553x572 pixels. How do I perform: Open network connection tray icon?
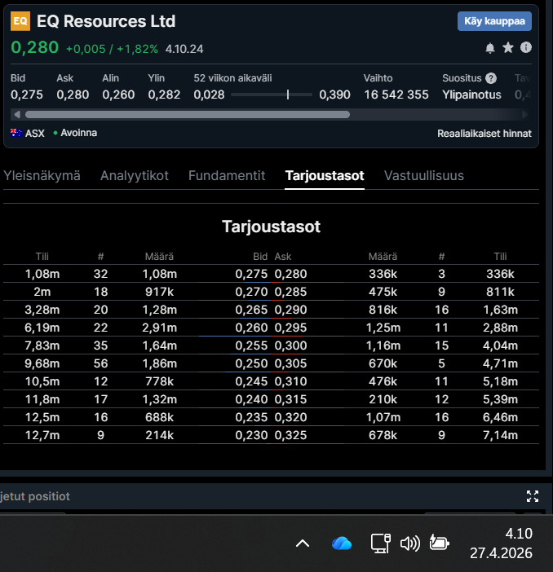coord(381,543)
